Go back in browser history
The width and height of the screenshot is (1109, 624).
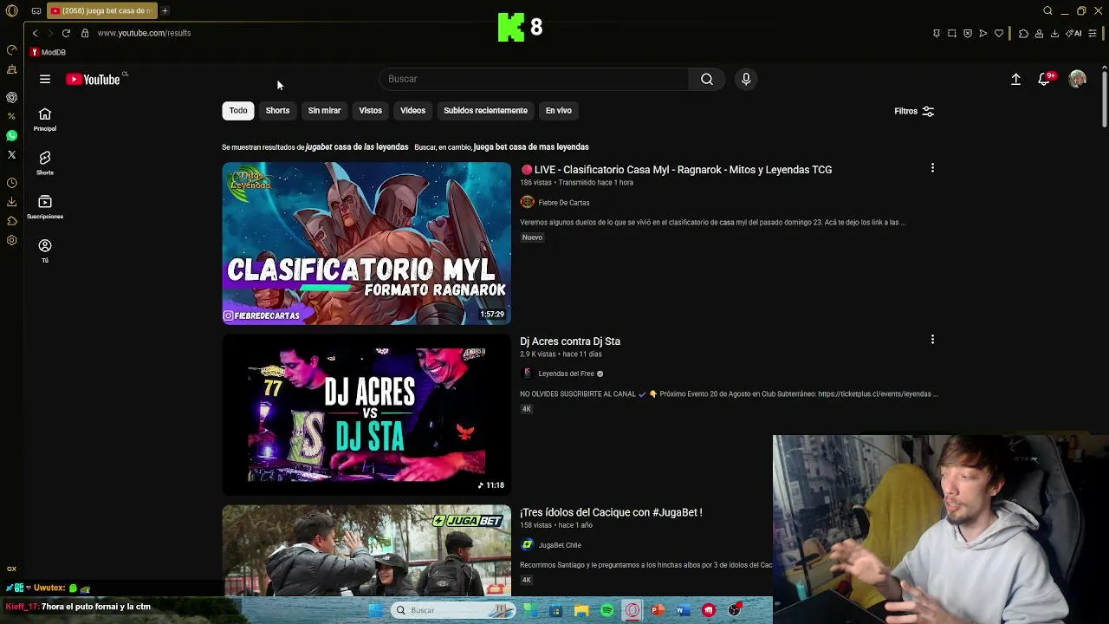pos(35,33)
